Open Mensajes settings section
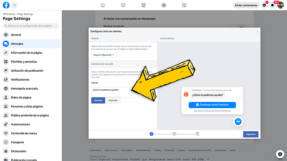The width and height of the screenshot is (287, 161). [31, 44]
